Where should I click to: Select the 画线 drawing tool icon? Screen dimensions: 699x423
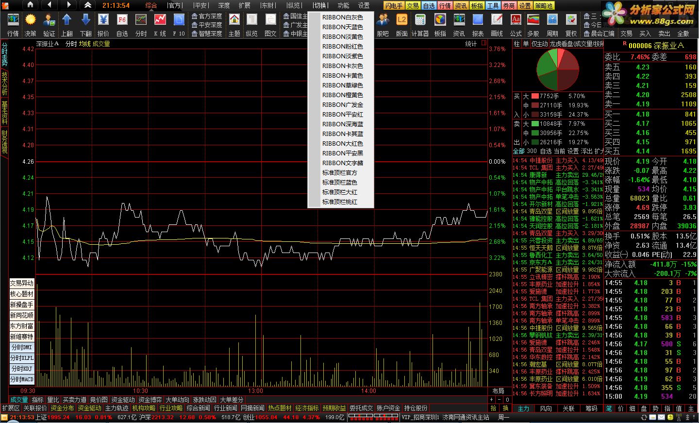click(497, 25)
